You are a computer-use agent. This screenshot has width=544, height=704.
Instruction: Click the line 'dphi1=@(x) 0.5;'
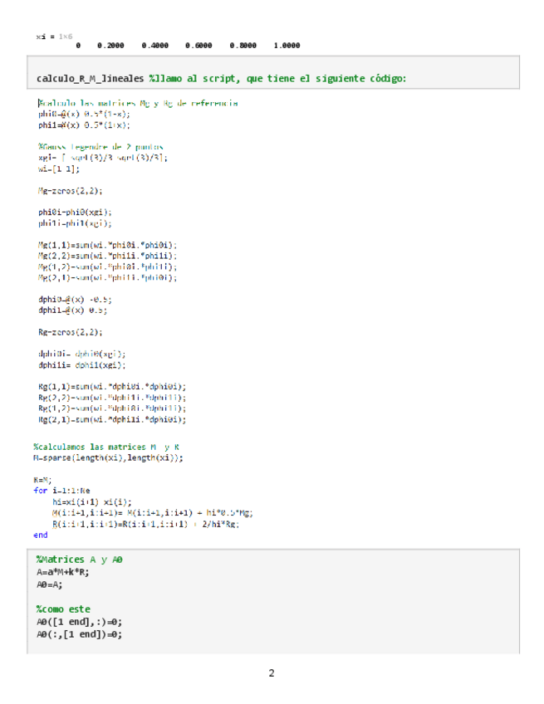pos(73,310)
